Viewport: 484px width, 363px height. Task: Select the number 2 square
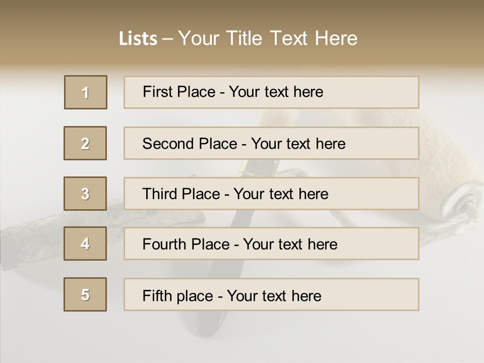(x=85, y=143)
